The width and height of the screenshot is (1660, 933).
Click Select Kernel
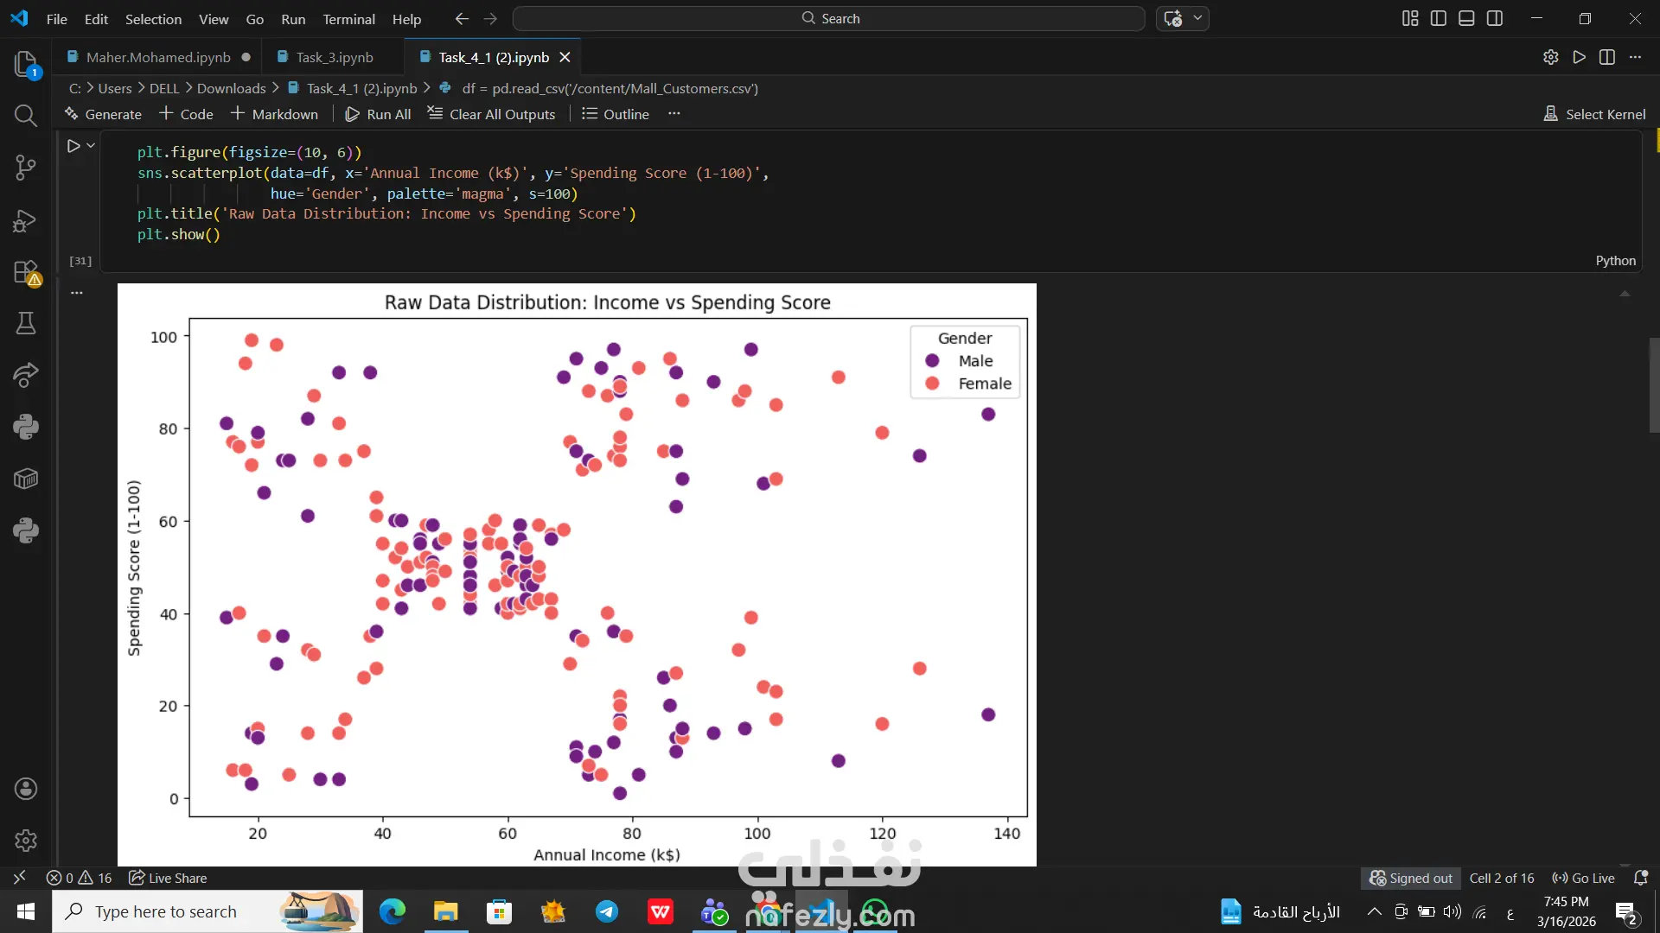point(1595,114)
